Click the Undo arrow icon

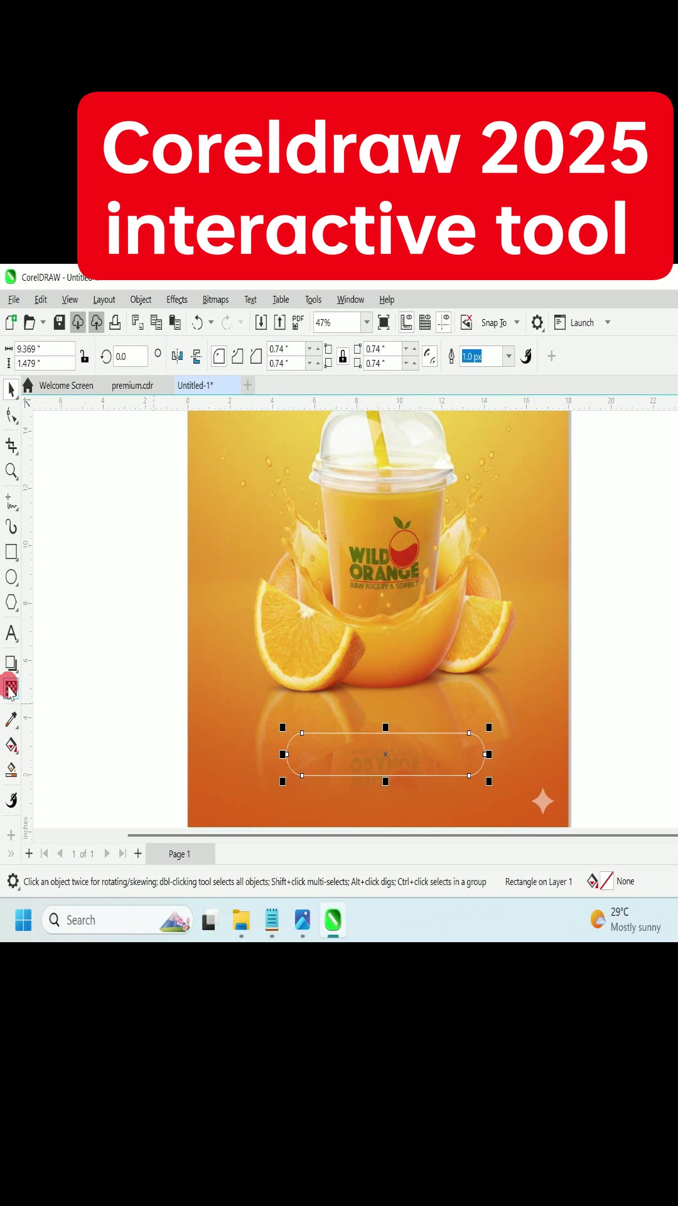pyautogui.click(x=197, y=323)
